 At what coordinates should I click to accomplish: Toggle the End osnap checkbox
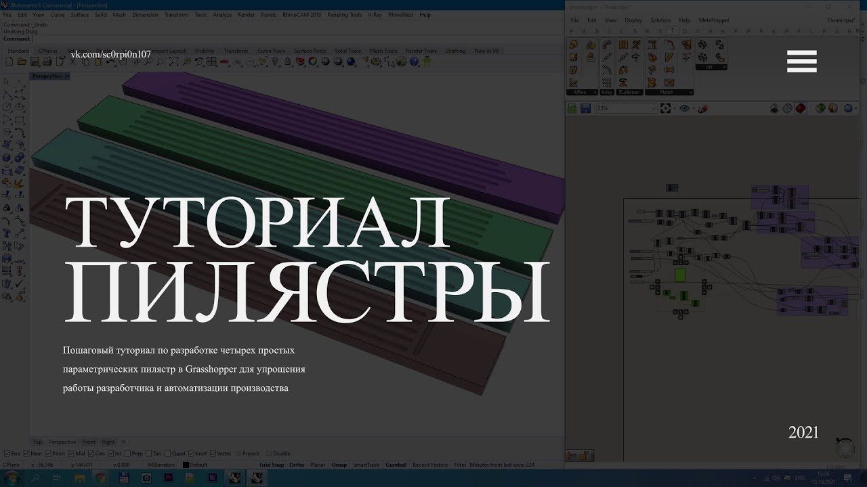click(x=7, y=453)
